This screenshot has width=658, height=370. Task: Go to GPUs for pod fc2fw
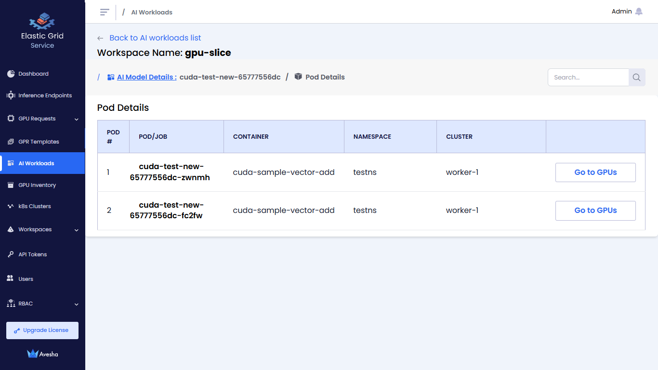[x=595, y=211]
